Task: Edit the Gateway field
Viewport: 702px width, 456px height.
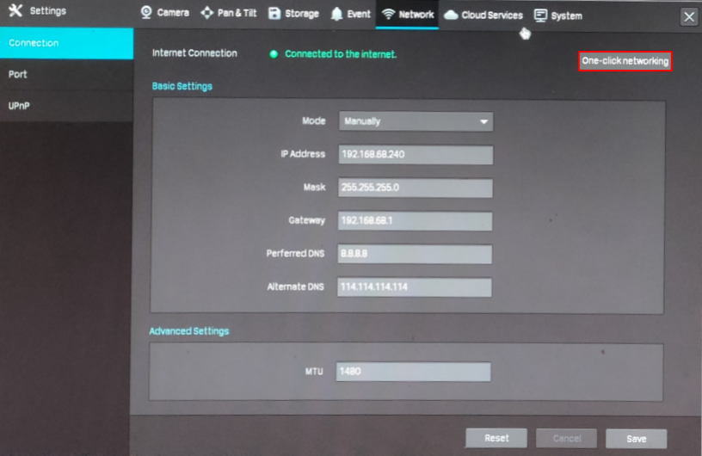Action: click(416, 221)
